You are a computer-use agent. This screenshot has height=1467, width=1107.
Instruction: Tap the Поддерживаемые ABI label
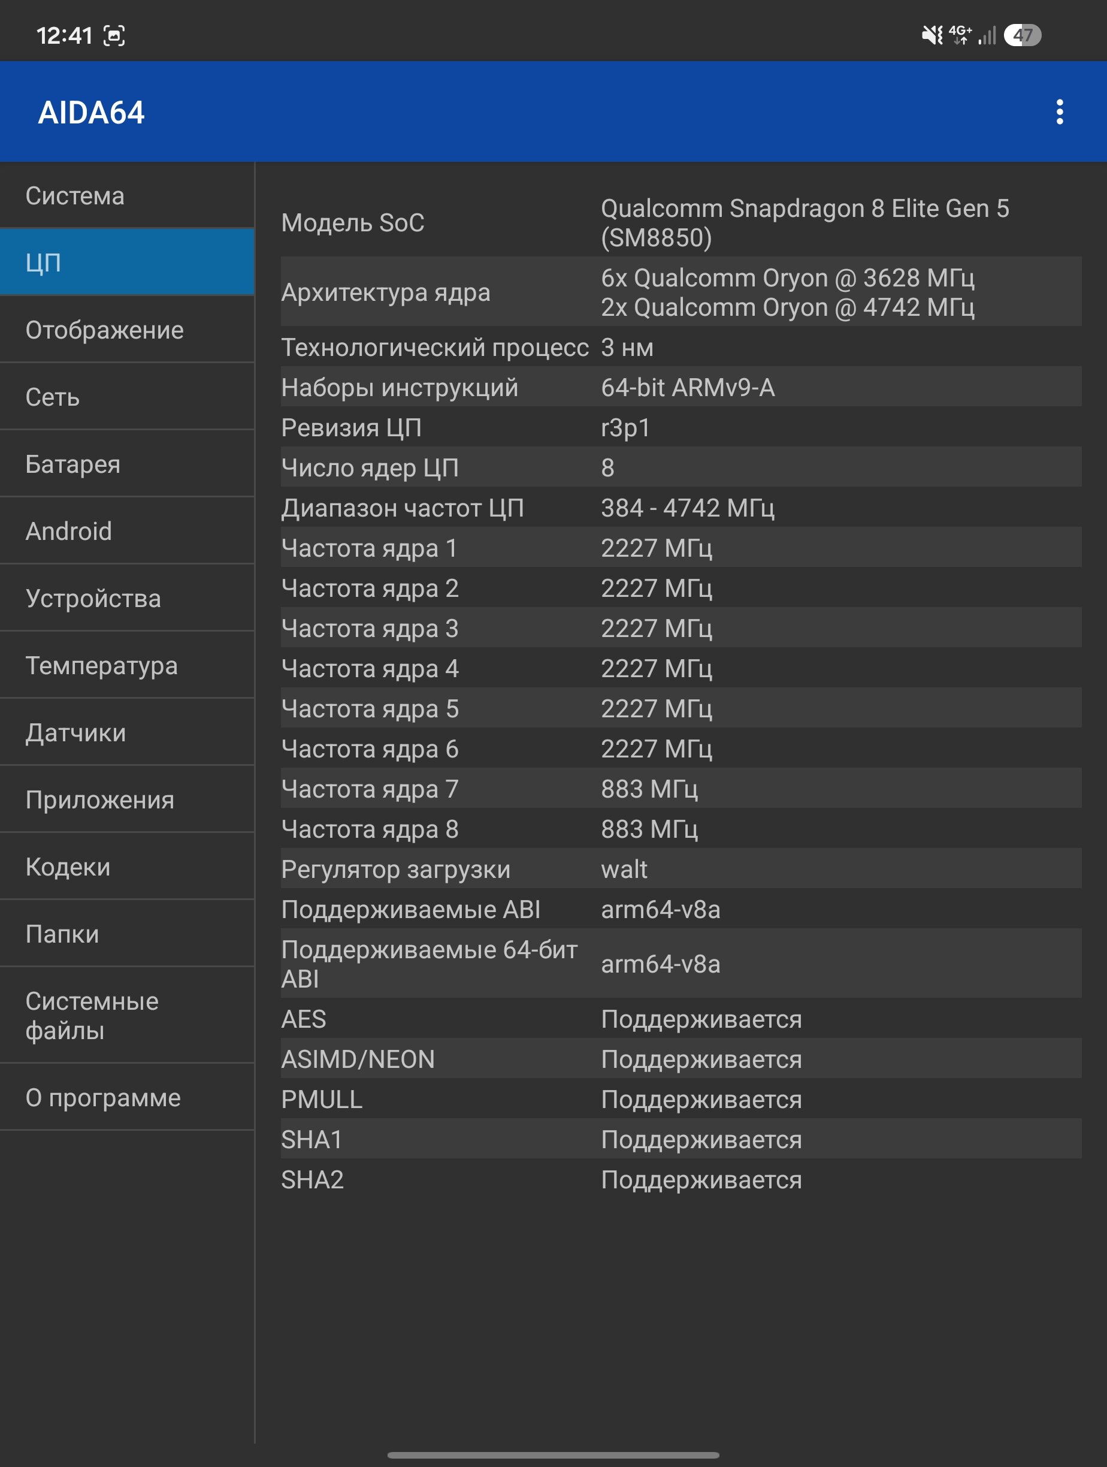(411, 909)
